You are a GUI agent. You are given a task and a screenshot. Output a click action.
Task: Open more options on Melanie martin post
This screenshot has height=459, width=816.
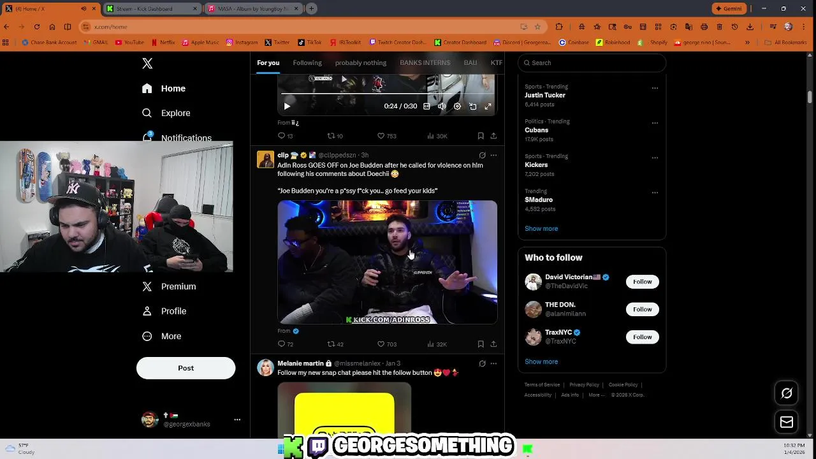tap(493, 363)
